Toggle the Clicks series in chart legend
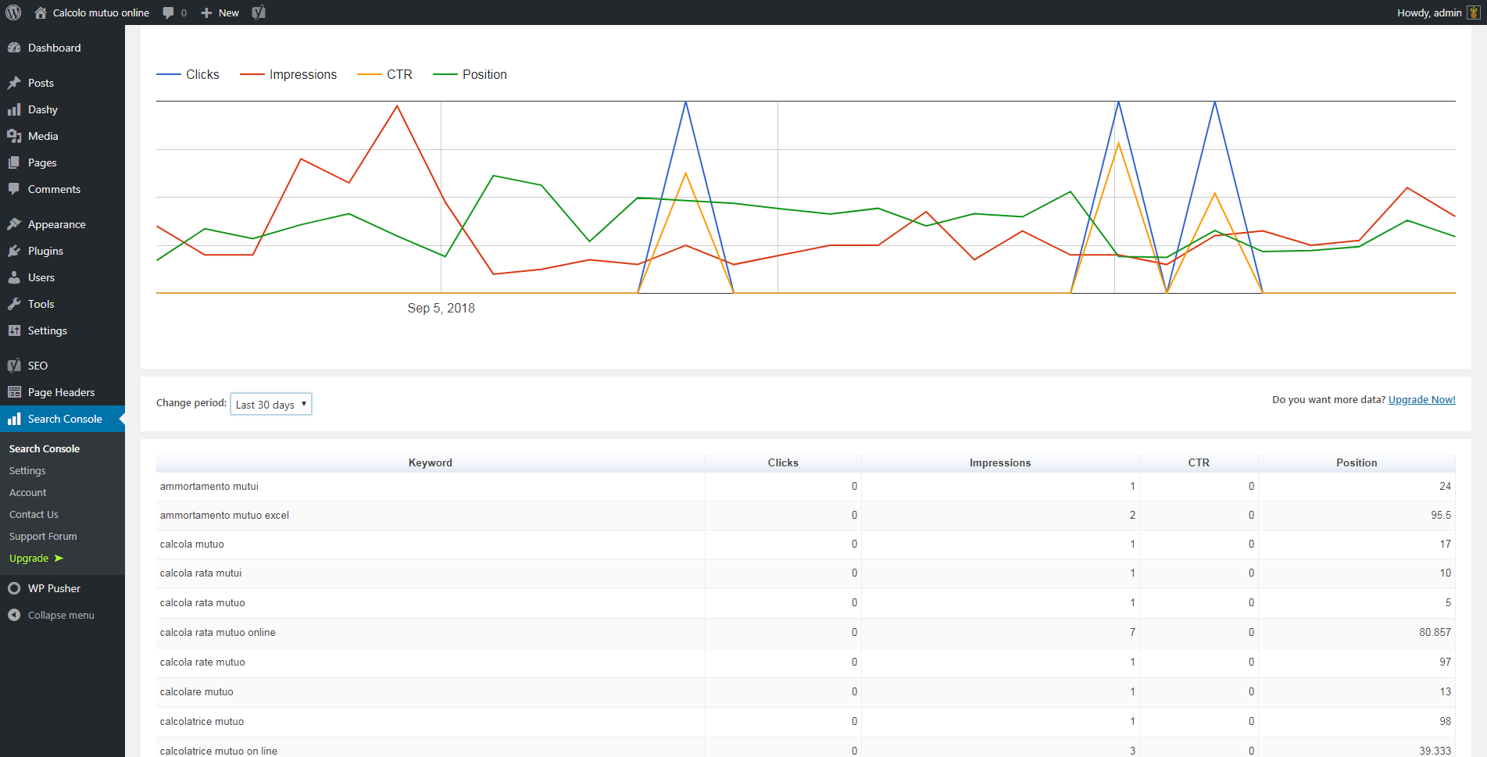Screen dimensions: 1487x757 click(188, 74)
